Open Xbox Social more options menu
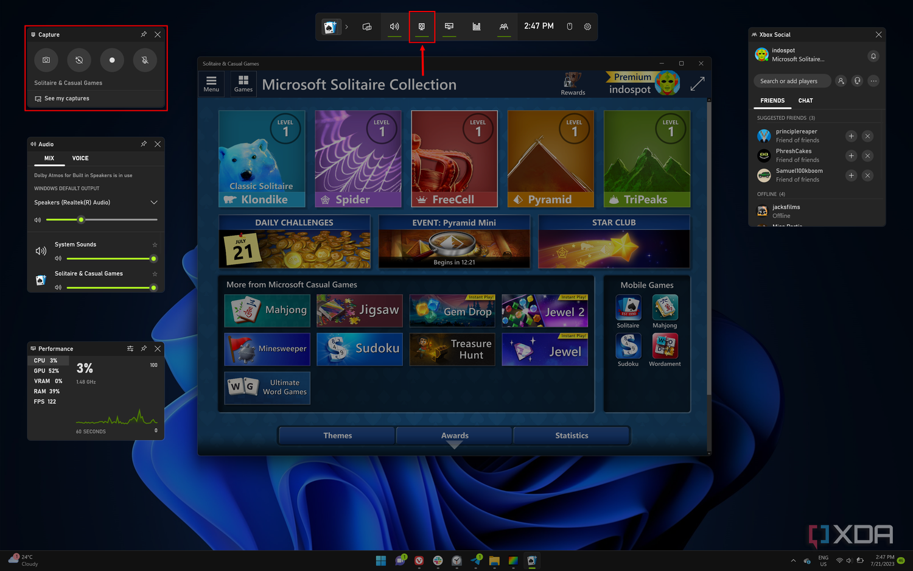This screenshot has height=571, width=913. click(x=873, y=81)
